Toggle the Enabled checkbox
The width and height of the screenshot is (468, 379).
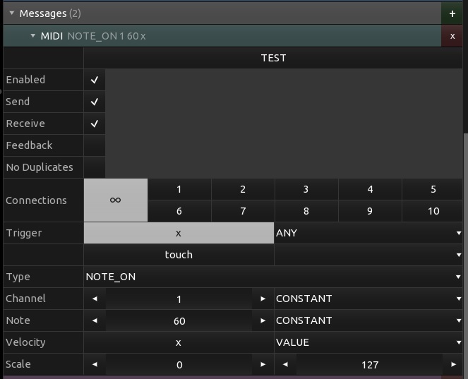95,80
